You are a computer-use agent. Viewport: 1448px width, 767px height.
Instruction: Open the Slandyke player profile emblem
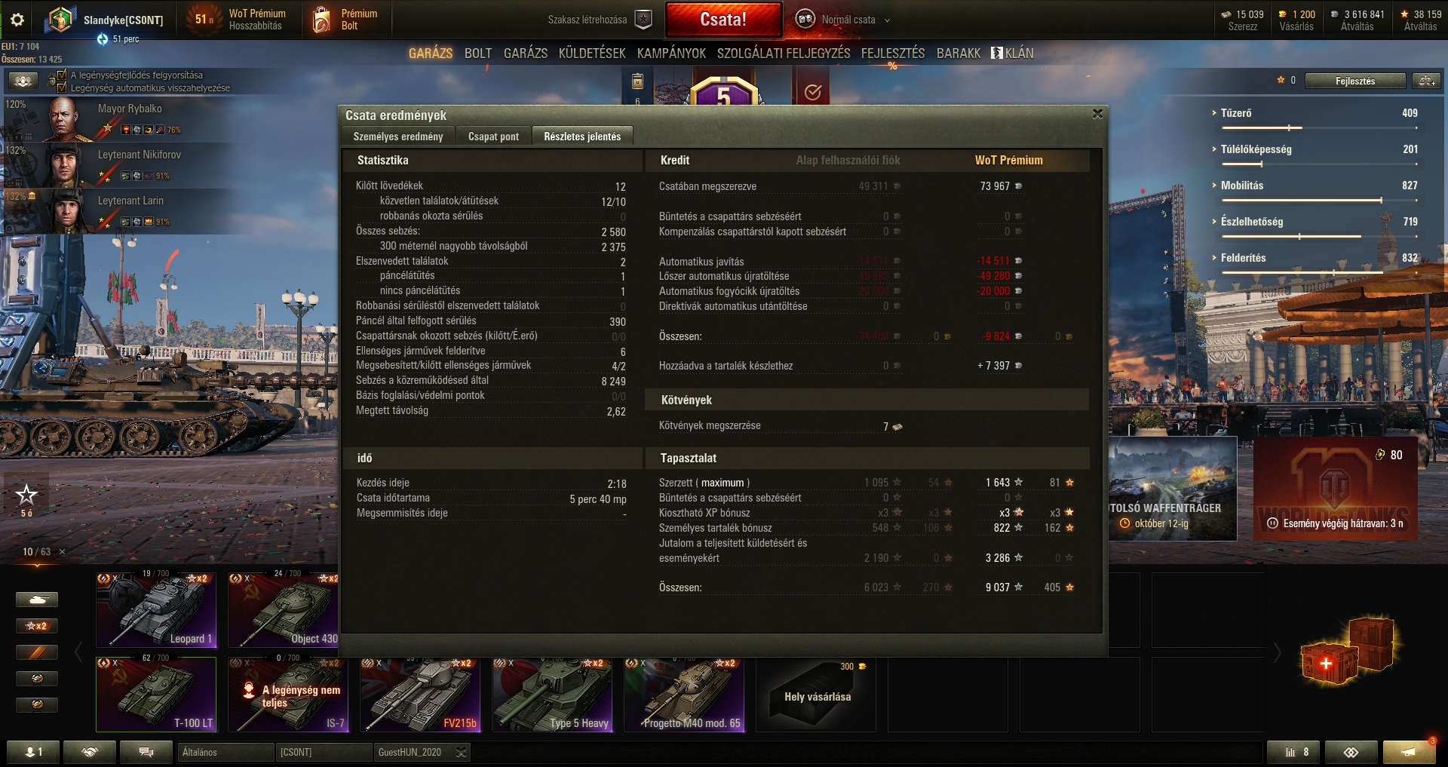coord(60,20)
